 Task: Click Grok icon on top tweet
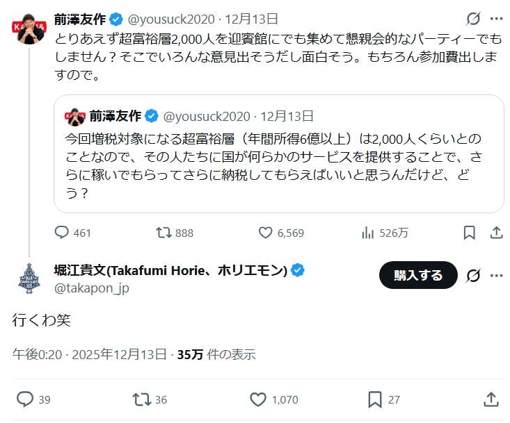[473, 19]
